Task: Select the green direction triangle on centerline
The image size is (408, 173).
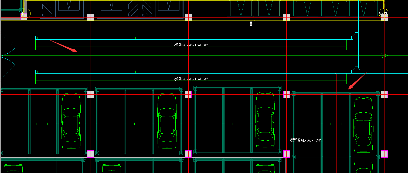Action: 384,56
